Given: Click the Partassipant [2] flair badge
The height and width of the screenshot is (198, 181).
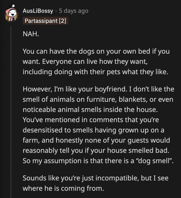Looking at the screenshot, I should coord(45,20).
